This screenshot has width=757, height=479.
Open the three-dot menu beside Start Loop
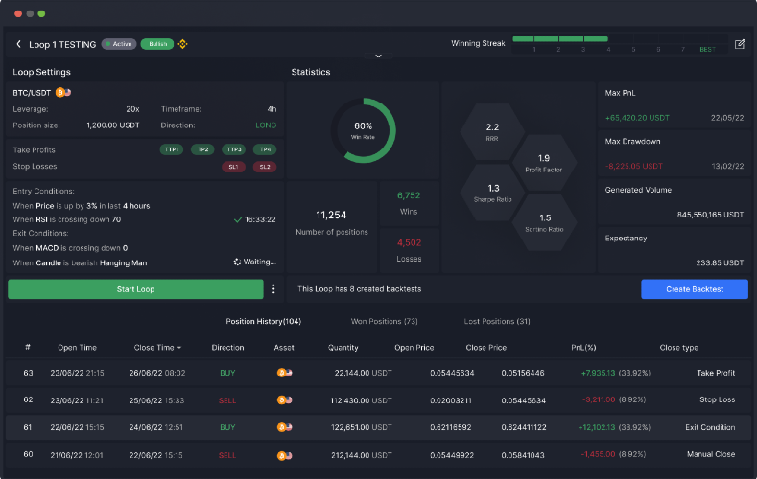tap(273, 289)
